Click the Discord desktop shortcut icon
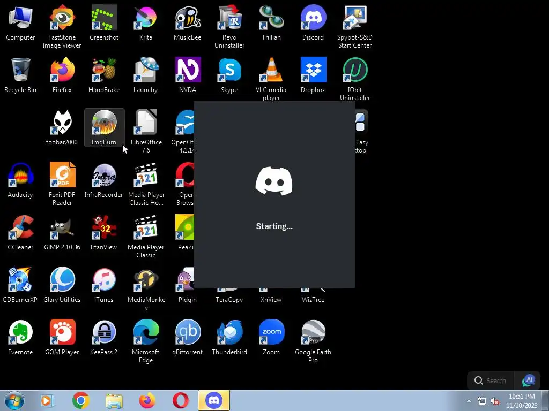This screenshot has height=411, width=549. point(313,18)
